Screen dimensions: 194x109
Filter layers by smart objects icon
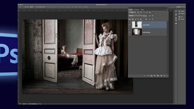(150, 12)
